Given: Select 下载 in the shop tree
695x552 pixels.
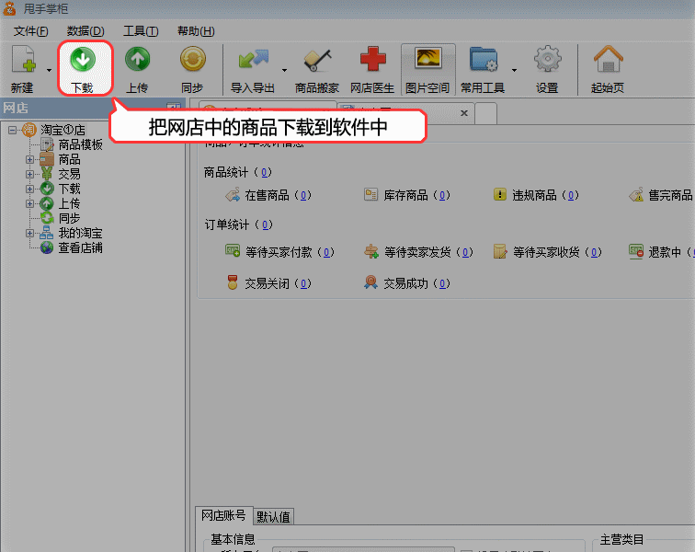Looking at the screenshot, I should pyautogui.click(x=70, y=189).
